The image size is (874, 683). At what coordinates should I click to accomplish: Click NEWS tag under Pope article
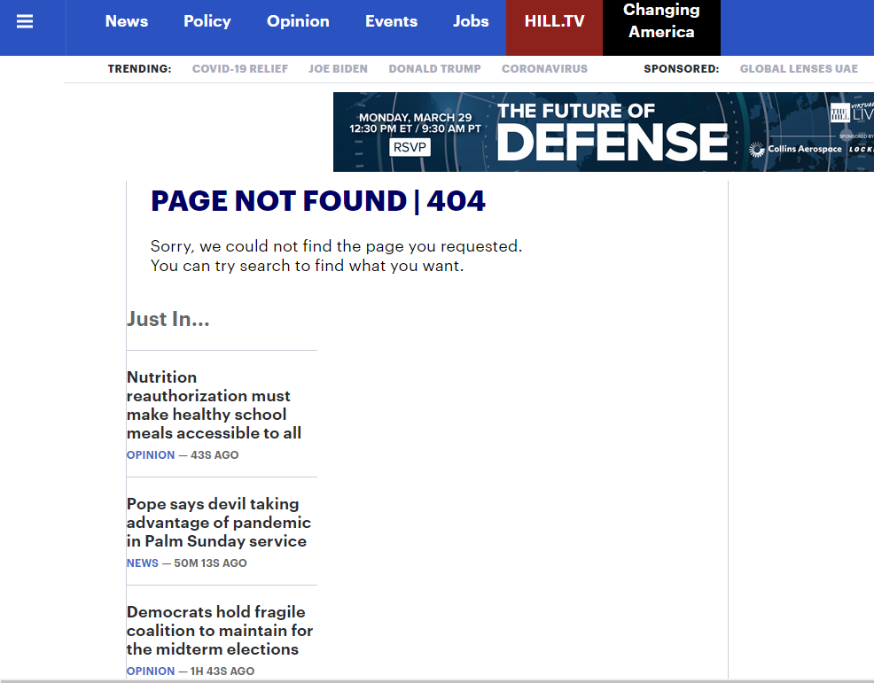click(143, 563)
